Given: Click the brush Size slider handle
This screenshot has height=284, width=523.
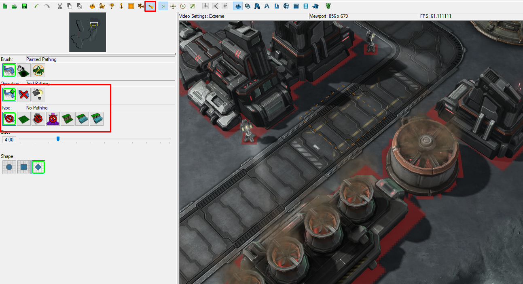Looking at the screenshot, I should click(x=58, y=139).
